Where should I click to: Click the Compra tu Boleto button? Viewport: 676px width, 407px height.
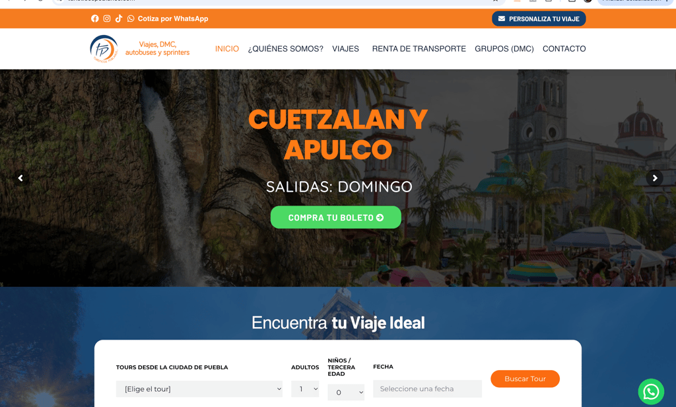coord(336,217)
